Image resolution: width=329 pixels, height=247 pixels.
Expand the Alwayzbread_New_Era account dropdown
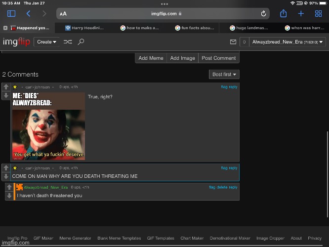288,42
